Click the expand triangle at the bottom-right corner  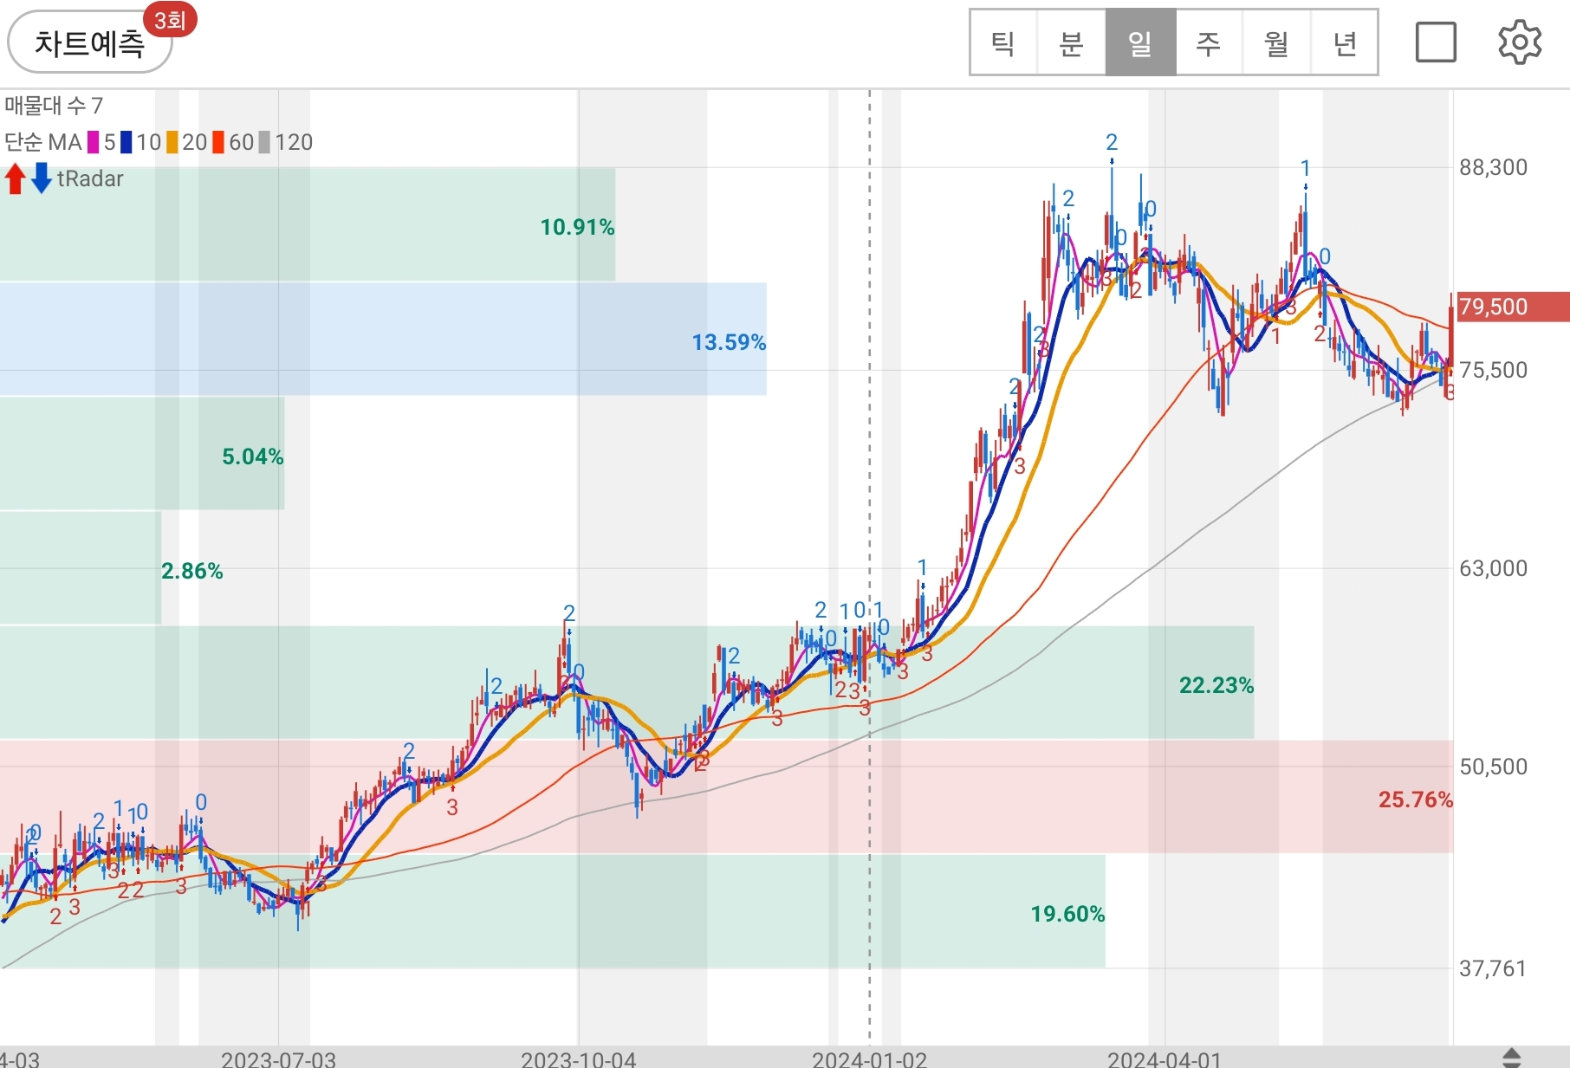(1511, 1058)
